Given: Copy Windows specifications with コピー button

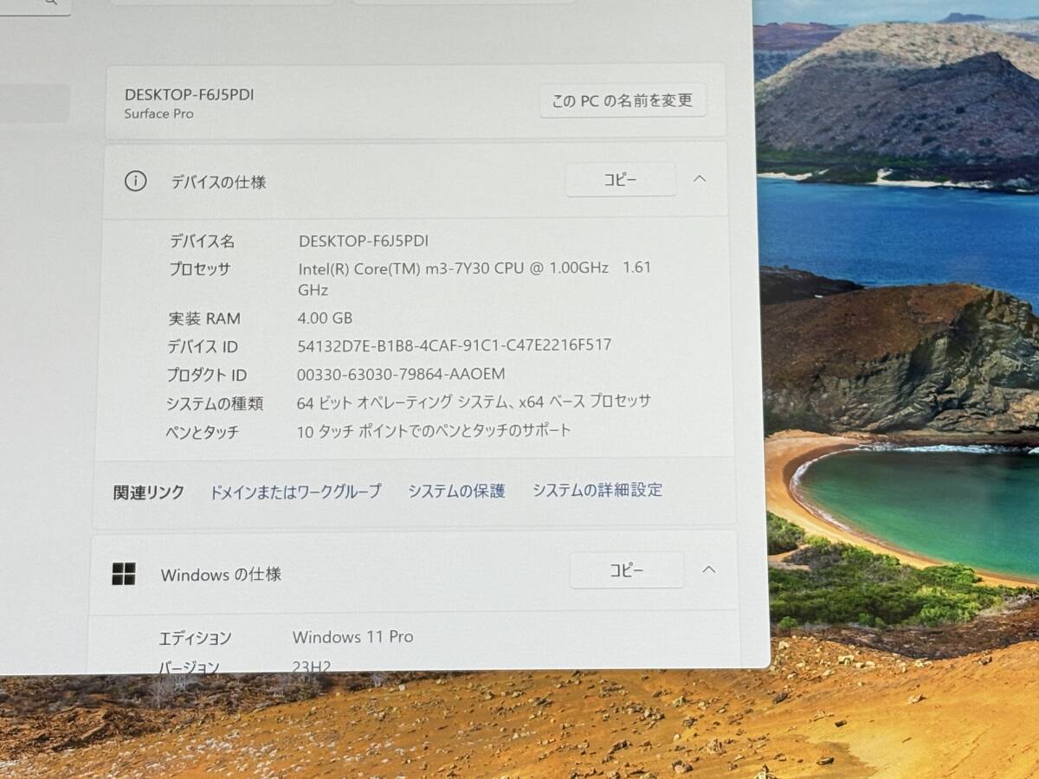Looking at the screenshot, I should (x=626, y=570).
